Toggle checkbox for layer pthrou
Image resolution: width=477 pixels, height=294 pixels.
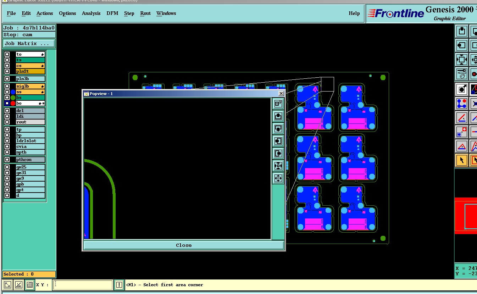tap(7, 160)
